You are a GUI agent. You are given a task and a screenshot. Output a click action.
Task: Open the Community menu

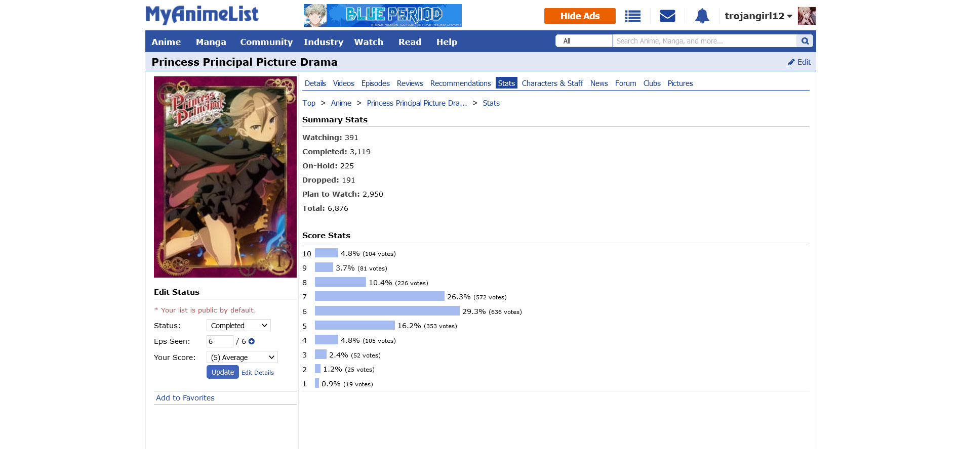point(266,42)
